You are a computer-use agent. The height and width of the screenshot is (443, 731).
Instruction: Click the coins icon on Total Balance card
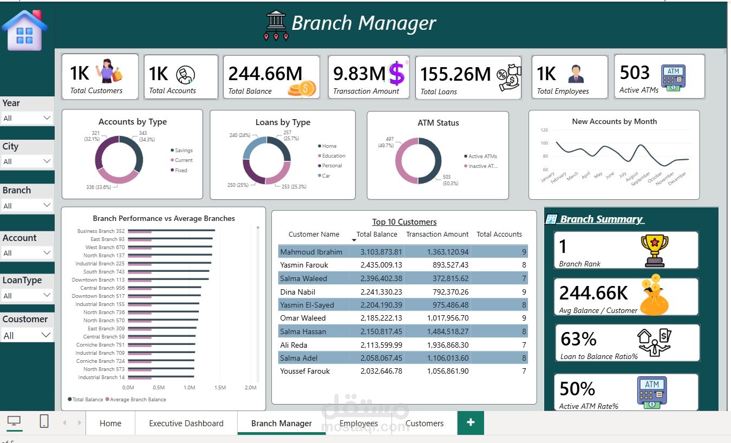pos(302,87)
